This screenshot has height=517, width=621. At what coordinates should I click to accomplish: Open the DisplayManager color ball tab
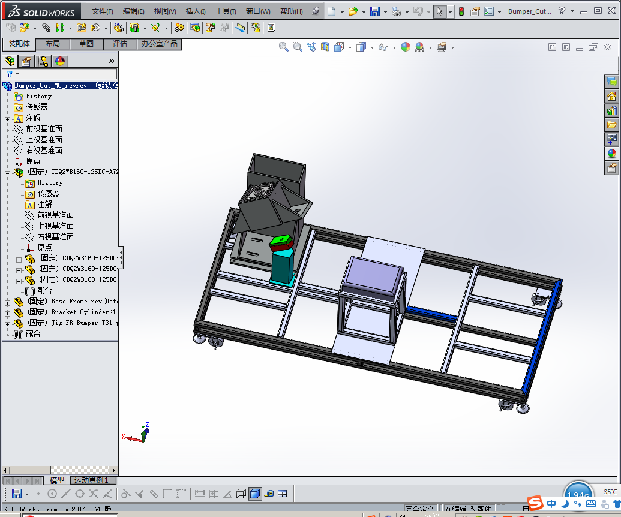click(x=60, y=61)
